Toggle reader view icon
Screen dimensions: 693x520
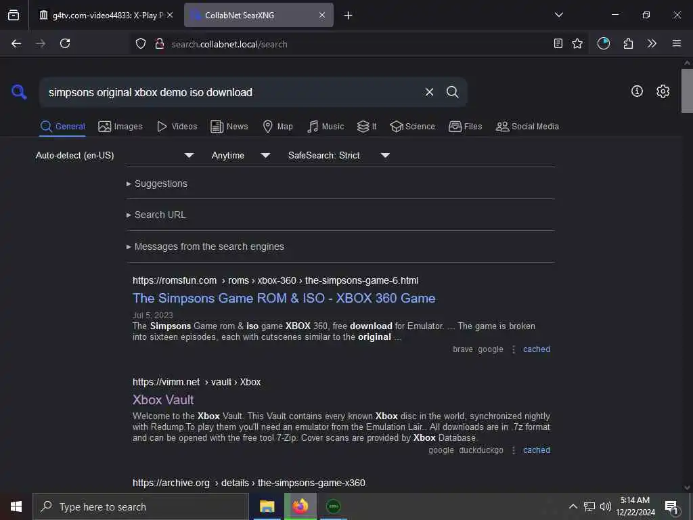558,43
